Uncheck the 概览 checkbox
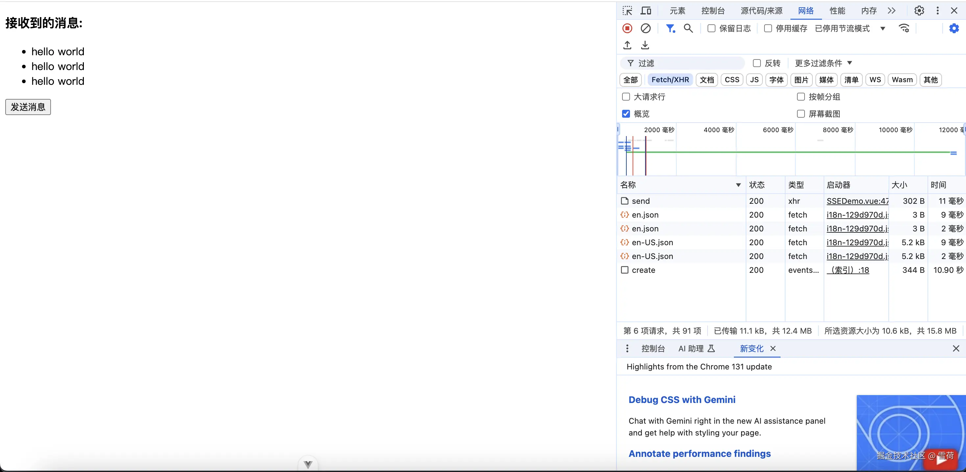Viewport: 966px width, 472px height. [x=626, y=114]
